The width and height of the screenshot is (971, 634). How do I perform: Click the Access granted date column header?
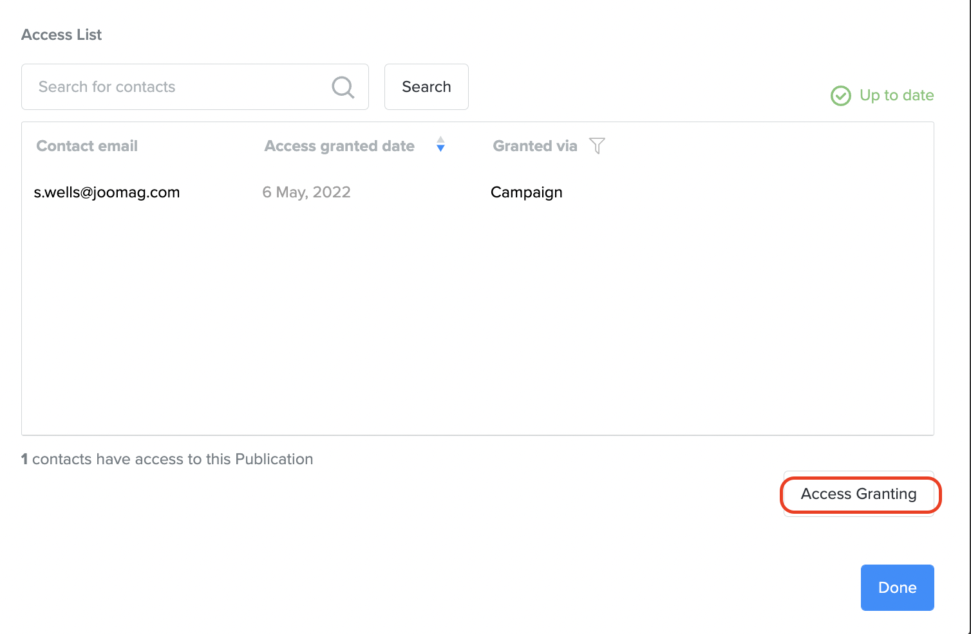(x=339, y=146)
